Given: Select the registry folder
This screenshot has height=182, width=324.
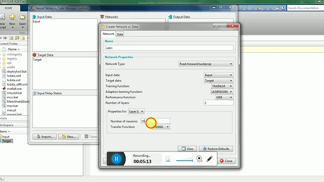Looking at the screenshot, I should click(x=12, y=59).
